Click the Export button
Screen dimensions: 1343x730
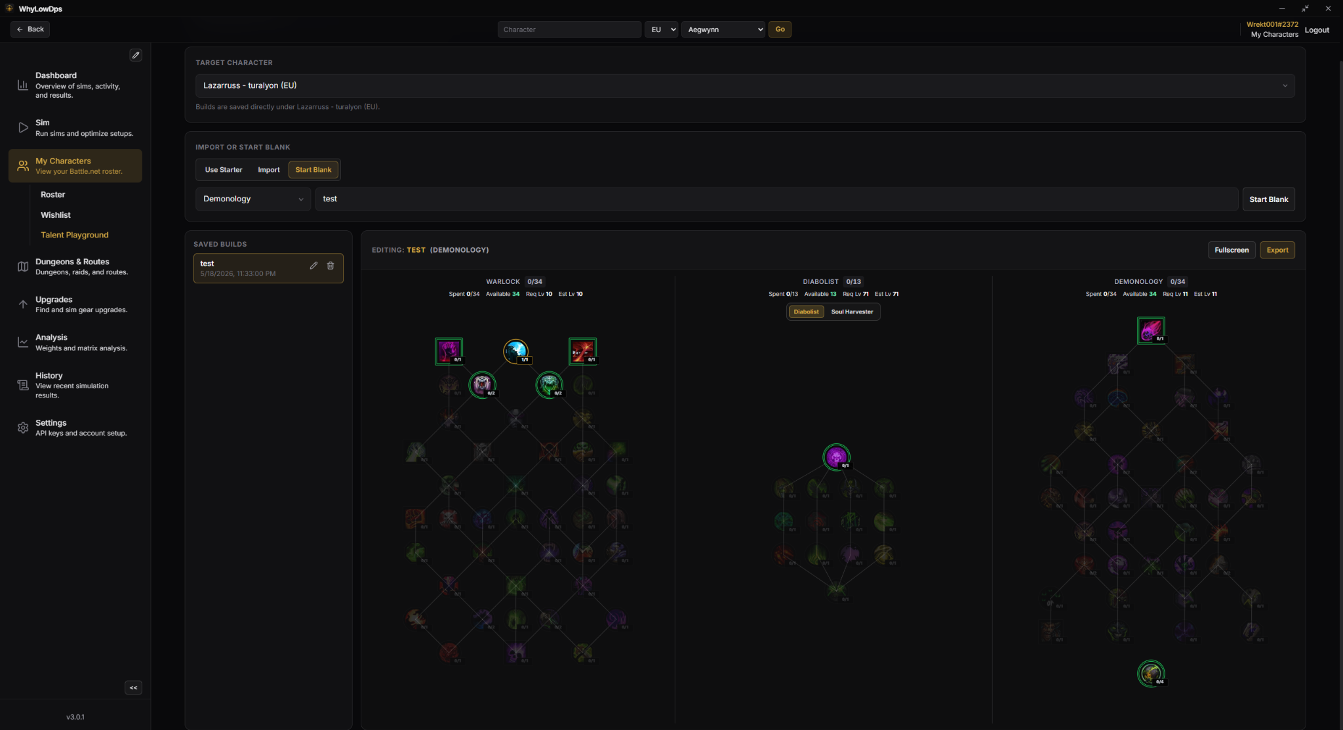point(1277,250)
